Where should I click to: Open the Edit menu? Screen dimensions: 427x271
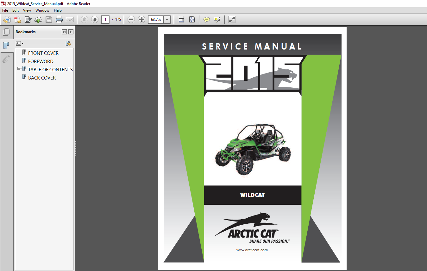tap(16, 10)
